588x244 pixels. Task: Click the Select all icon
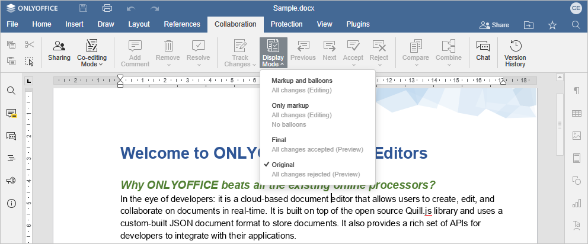(x=29, y=61)
